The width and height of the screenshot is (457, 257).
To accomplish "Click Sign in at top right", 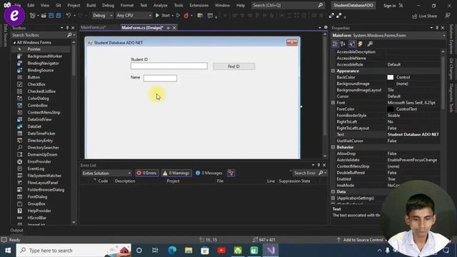I will tap(389, 6).
